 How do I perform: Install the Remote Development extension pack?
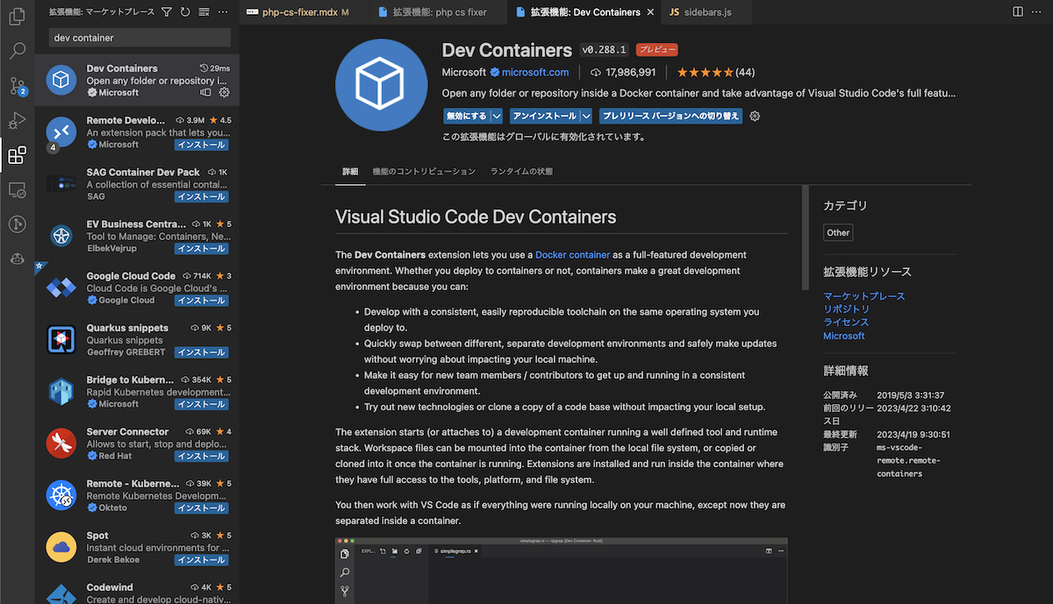click(x=201, y=145)
